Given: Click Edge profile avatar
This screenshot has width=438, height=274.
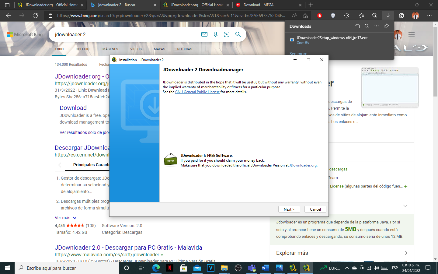Looking at the screenshot, I should point(415,16).
